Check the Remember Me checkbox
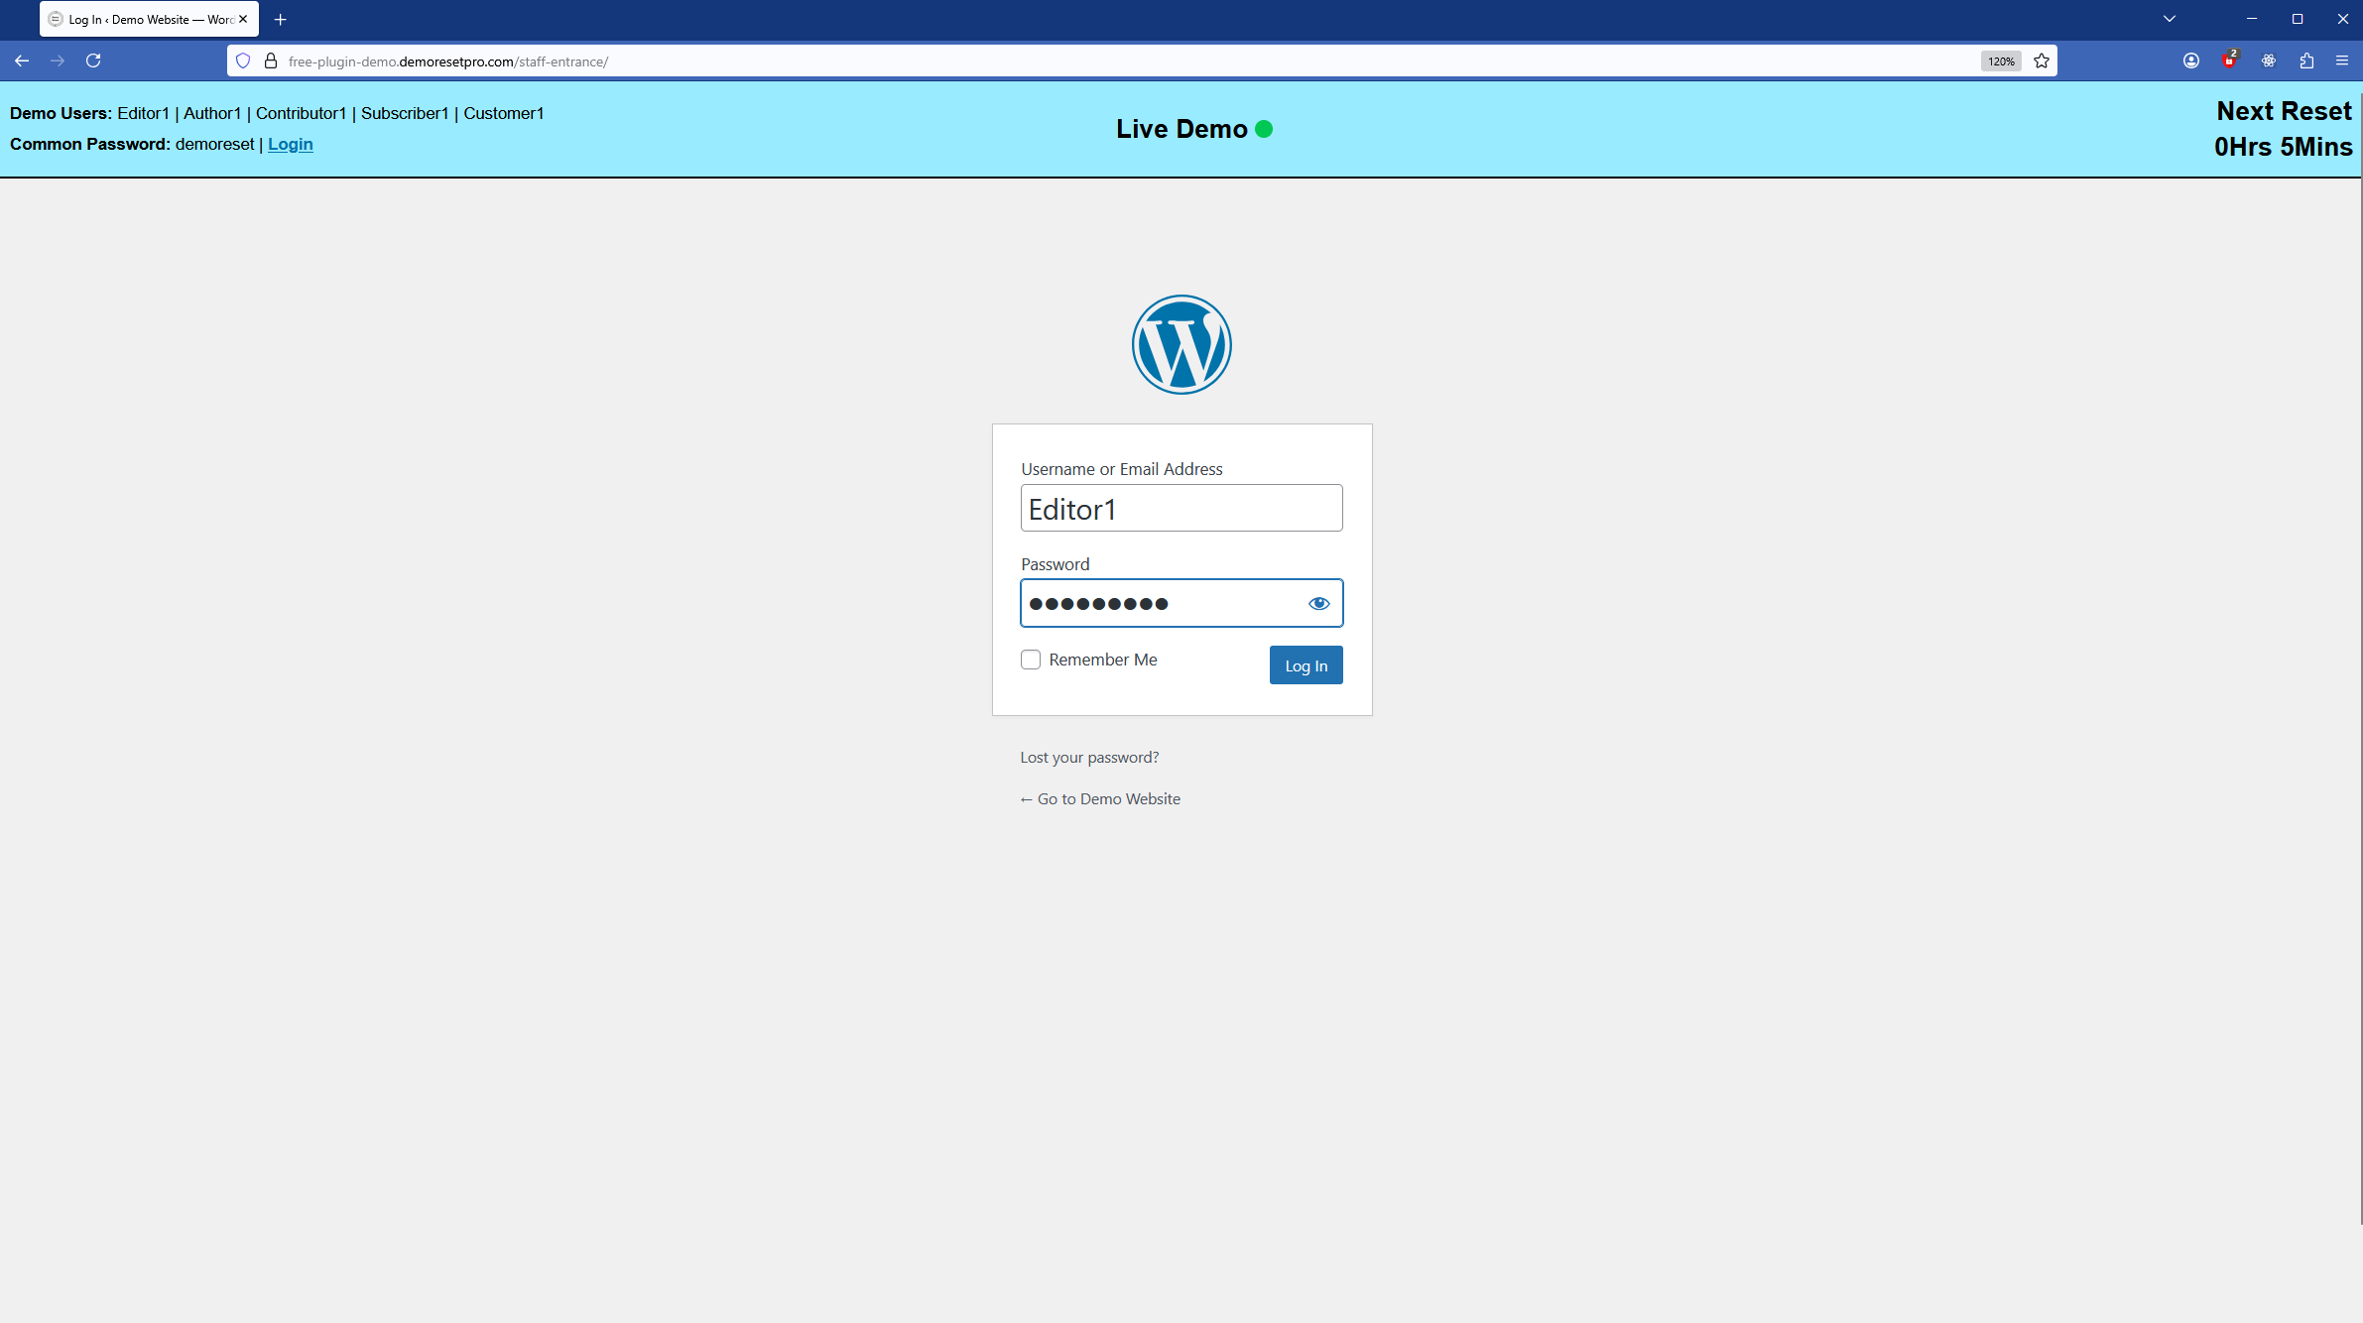 pyautogui.click(x=1031, y=659)
